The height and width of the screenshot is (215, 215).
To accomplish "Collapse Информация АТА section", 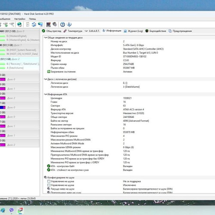I will coord(46,94).
